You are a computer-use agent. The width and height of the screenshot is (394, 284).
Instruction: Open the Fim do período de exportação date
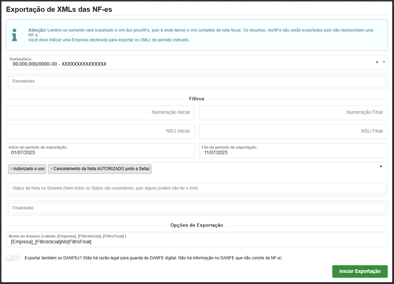pyautogui.click(x=293, y=152)
